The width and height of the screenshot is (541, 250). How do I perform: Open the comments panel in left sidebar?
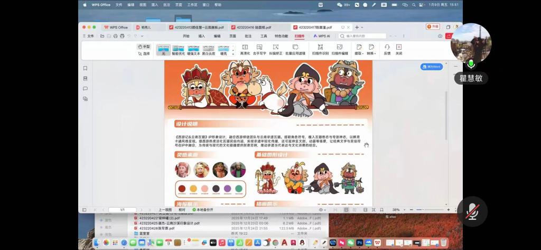85,88
